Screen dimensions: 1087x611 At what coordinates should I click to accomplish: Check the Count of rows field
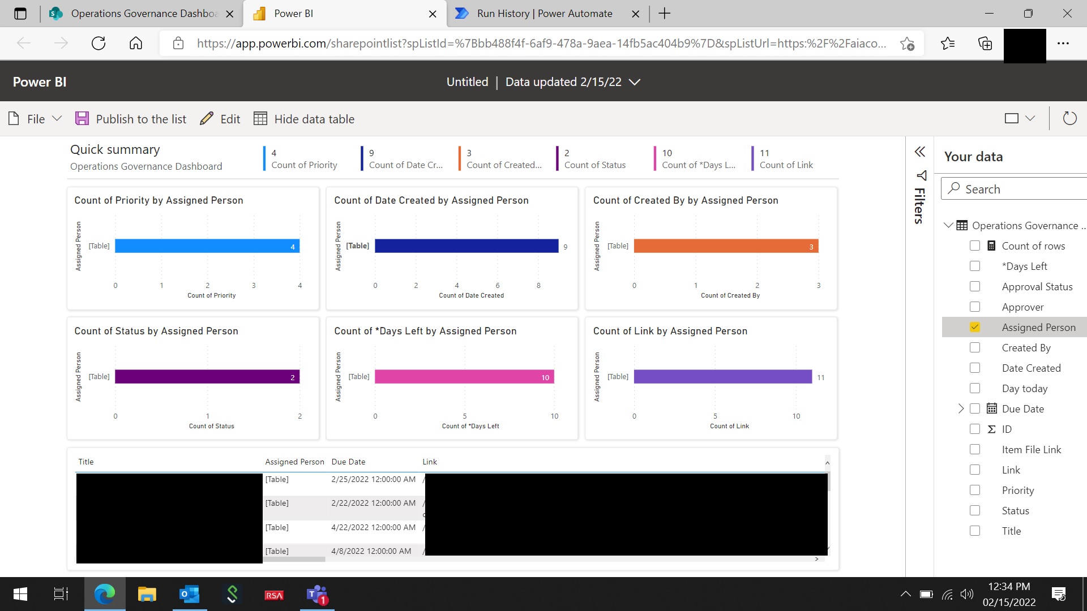click(975, 246)
